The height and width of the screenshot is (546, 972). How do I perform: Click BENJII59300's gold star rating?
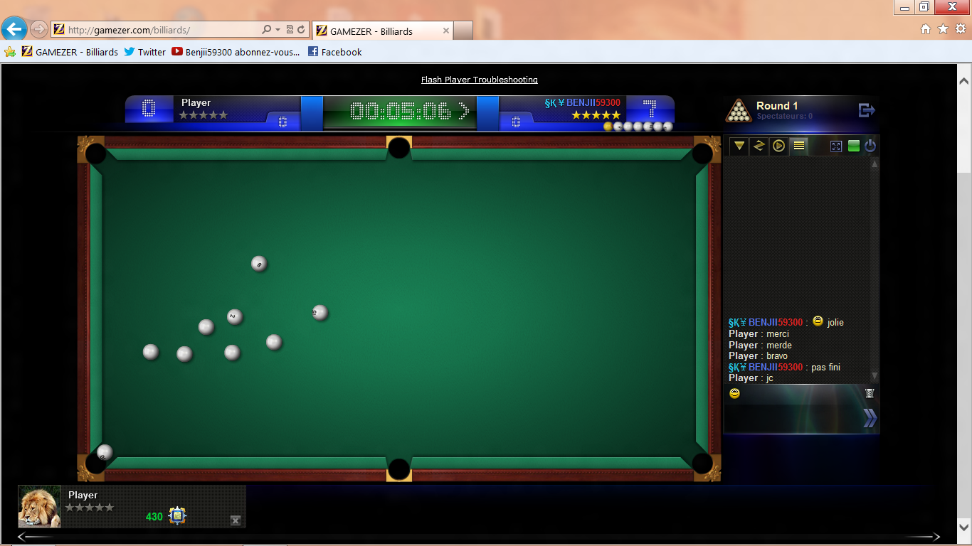tap(596, 115)
